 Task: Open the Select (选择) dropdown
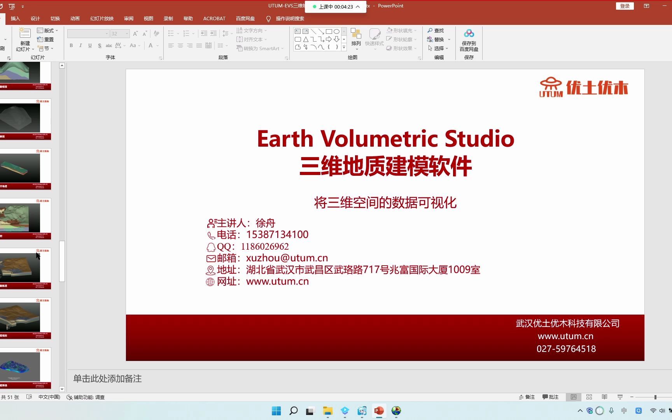[438, 48]
